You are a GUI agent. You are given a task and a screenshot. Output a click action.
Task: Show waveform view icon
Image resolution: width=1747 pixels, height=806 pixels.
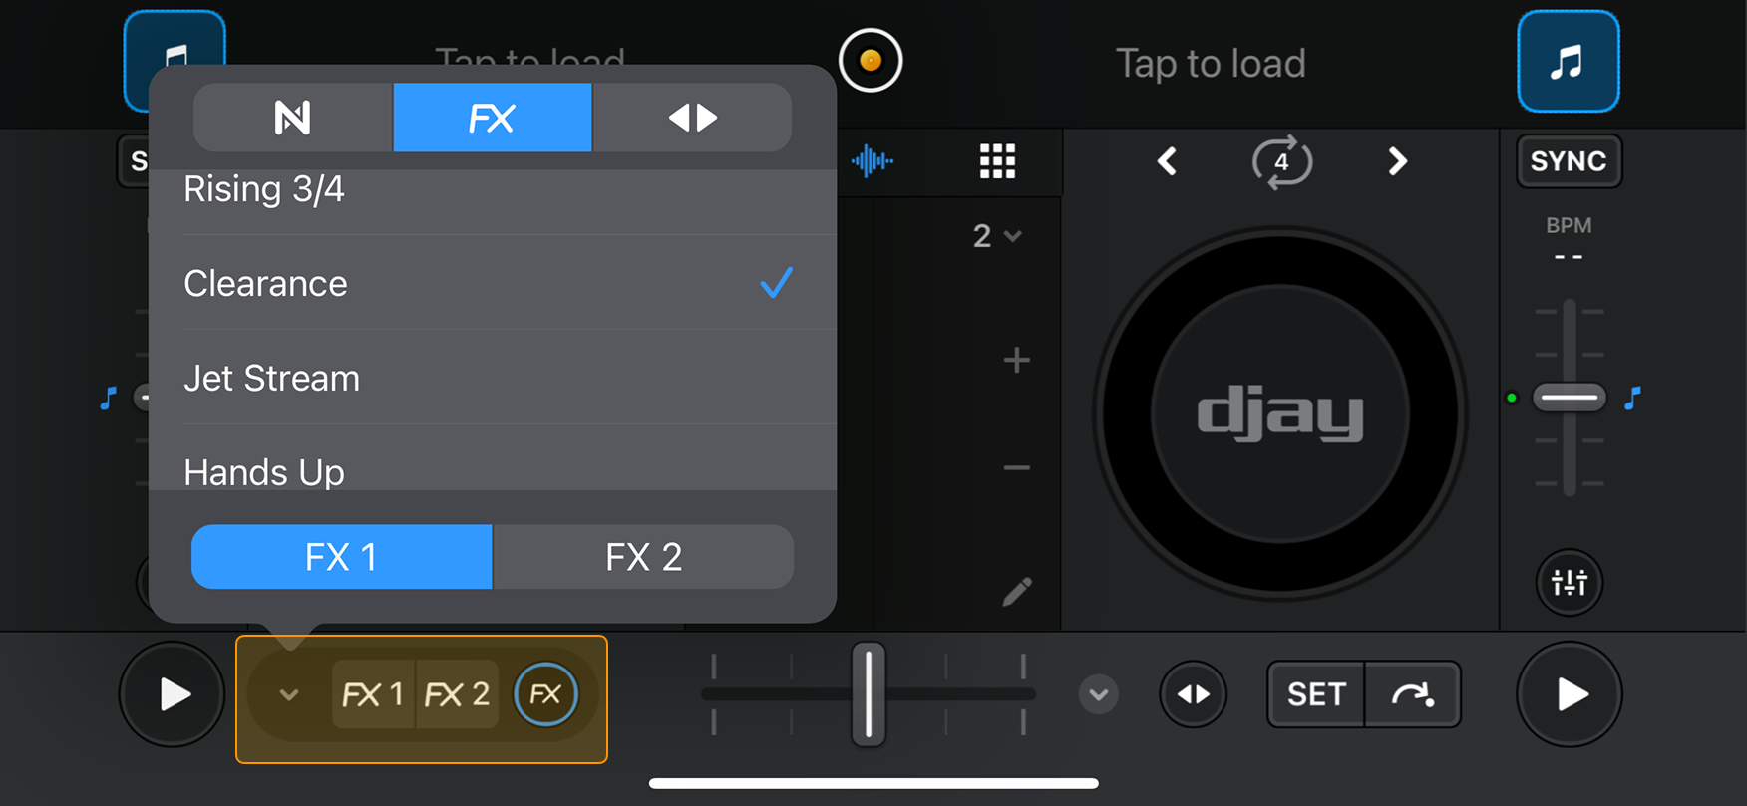click(873, 160)
